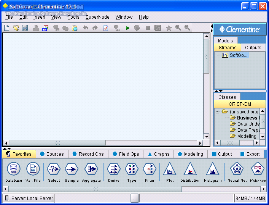Select the Data Preparation folder
The width and height of the screenshot is (269, 205).
coord(245,130)
